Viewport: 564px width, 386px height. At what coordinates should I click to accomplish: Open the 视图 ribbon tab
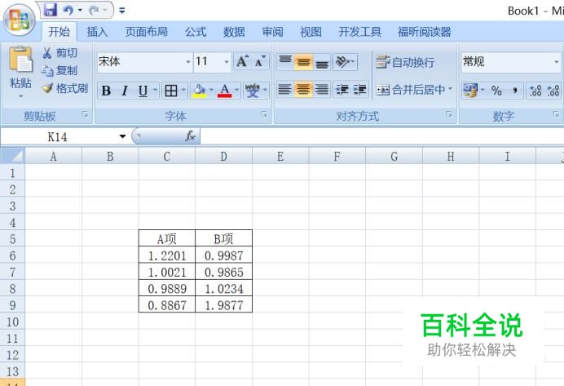click(311, 32)
